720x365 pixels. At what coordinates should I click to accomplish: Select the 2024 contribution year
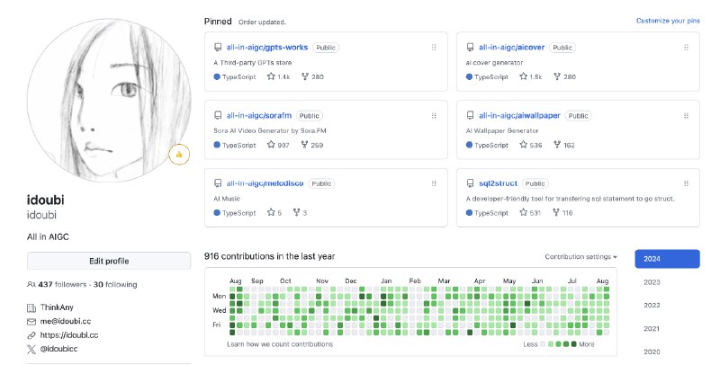[667, 259]
